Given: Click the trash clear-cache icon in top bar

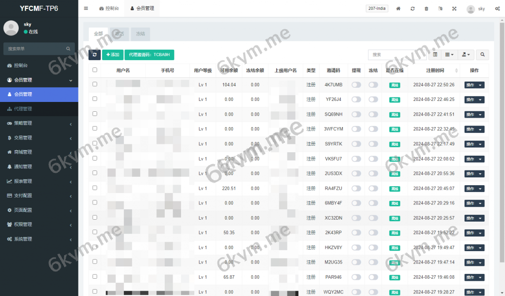Looking at the screenshot, I should click(426, 8).
